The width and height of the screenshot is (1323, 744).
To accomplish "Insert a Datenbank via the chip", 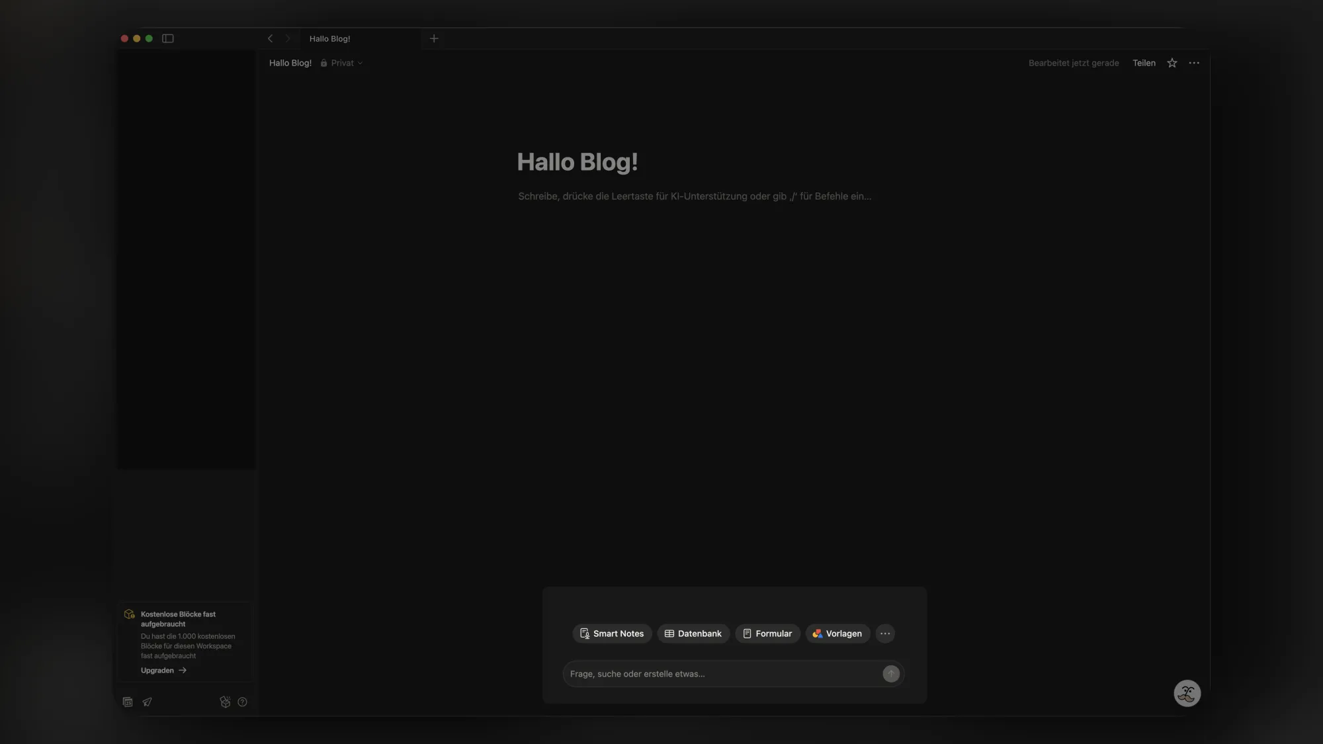I will point(693,634).
